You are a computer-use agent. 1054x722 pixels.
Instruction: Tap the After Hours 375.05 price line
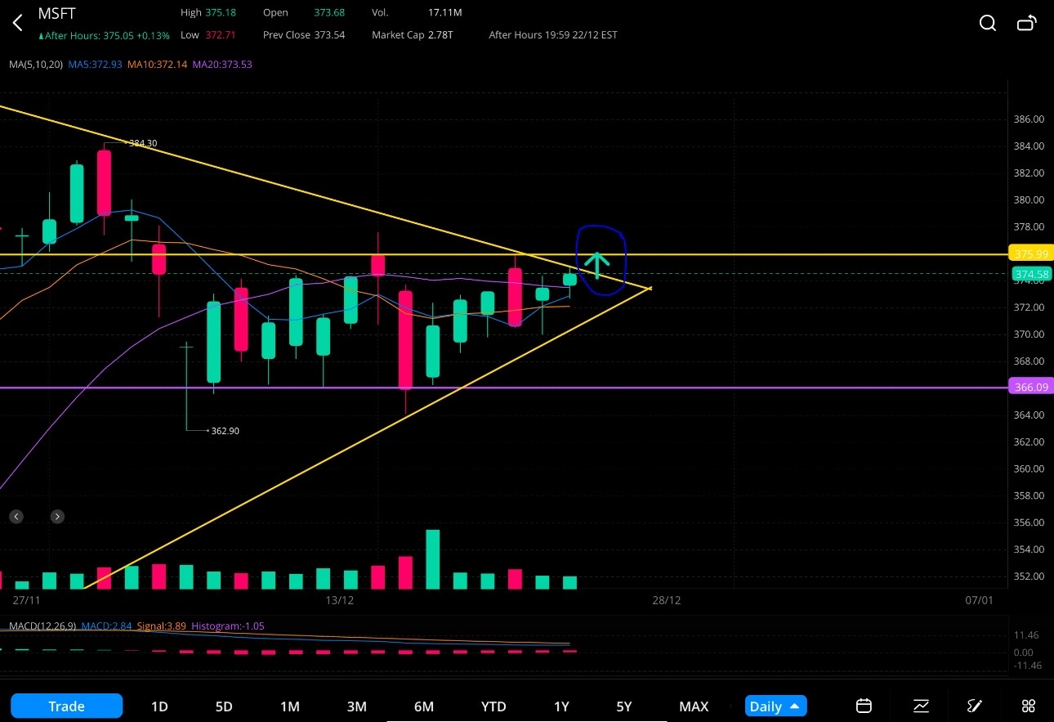[x=104, y=35]
